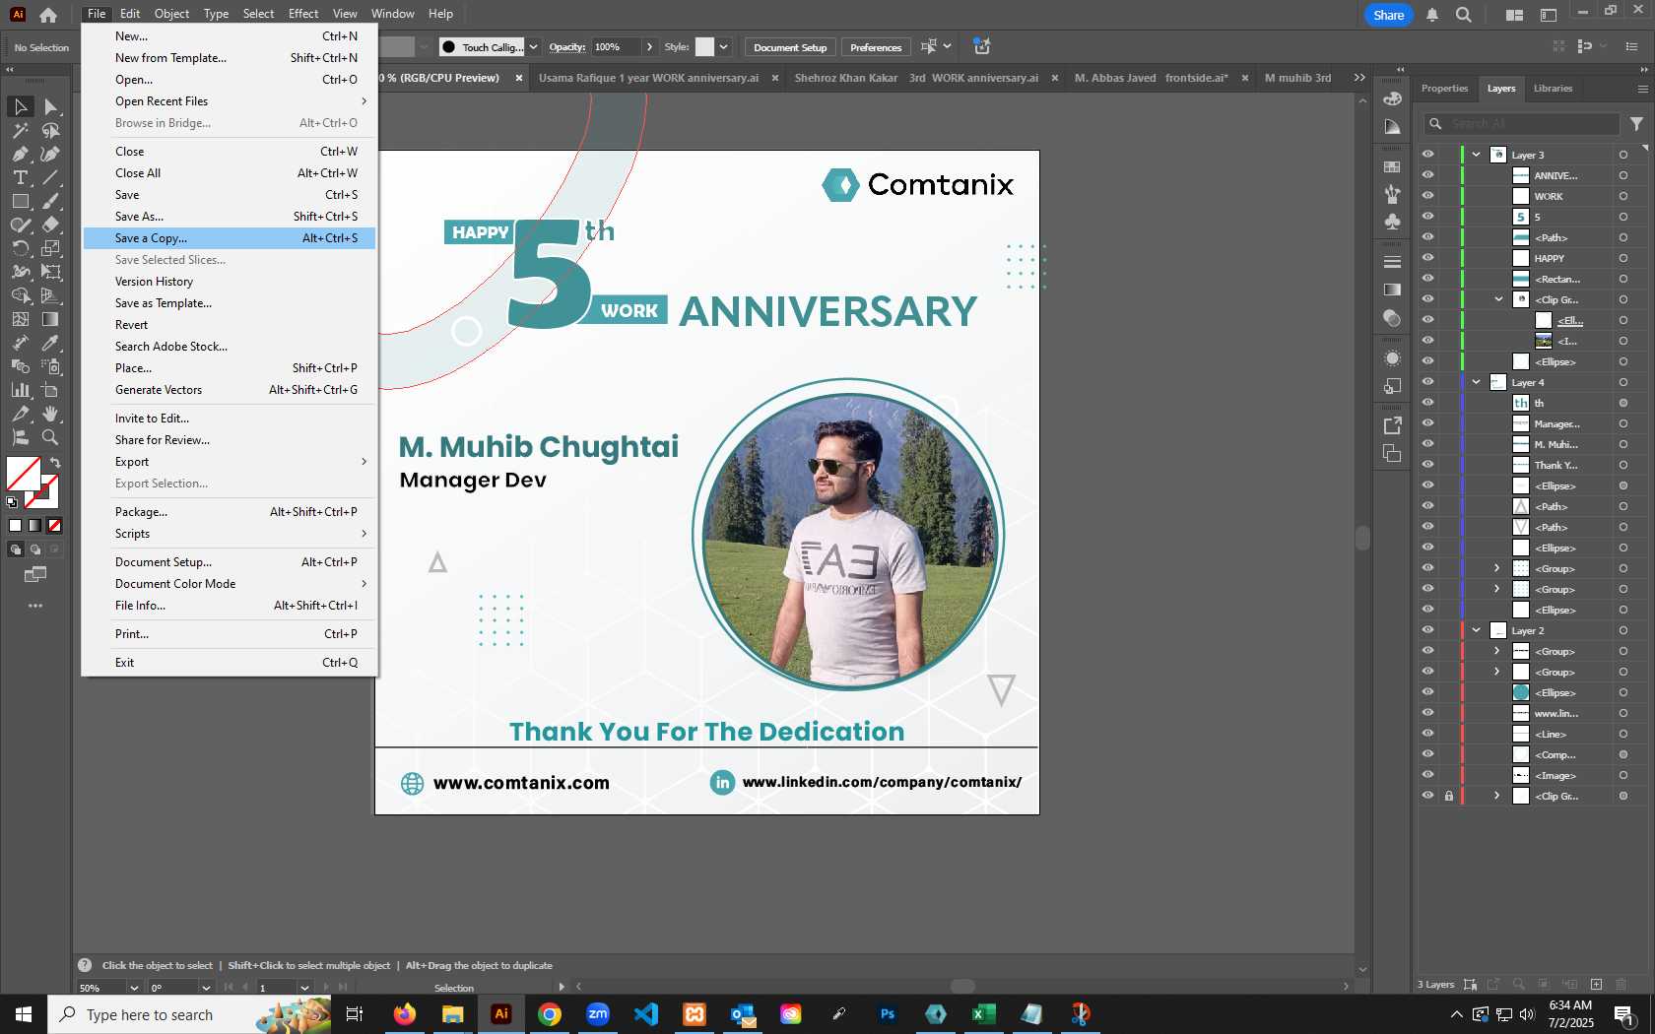
Task: Choose Package... menu item
Action: 230,512
